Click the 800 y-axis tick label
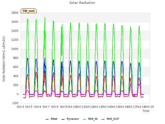165x124 pixels. [16, 58]
